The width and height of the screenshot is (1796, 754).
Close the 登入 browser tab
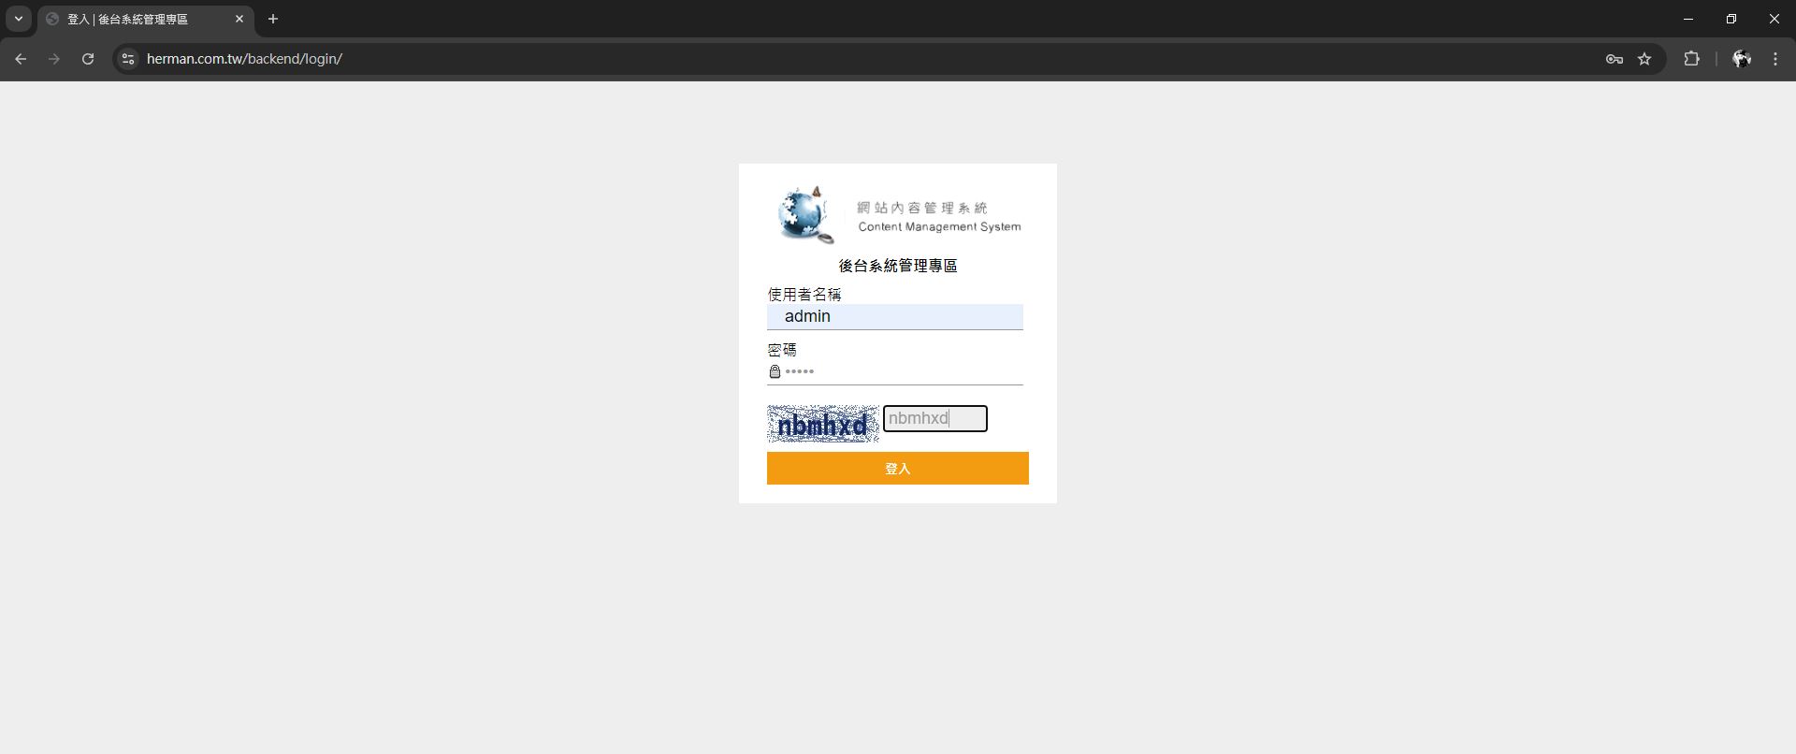coord(239,19)
